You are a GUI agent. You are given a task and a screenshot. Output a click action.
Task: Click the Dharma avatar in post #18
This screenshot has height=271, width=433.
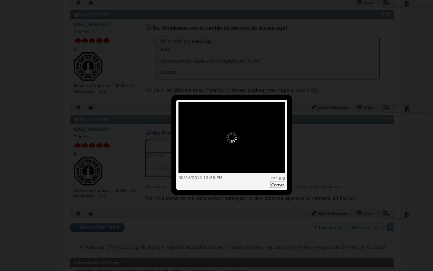88,66
